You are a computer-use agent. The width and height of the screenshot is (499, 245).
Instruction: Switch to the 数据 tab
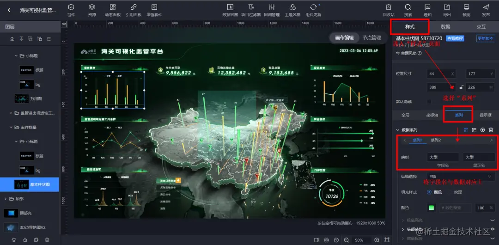[x=445, y=27]
